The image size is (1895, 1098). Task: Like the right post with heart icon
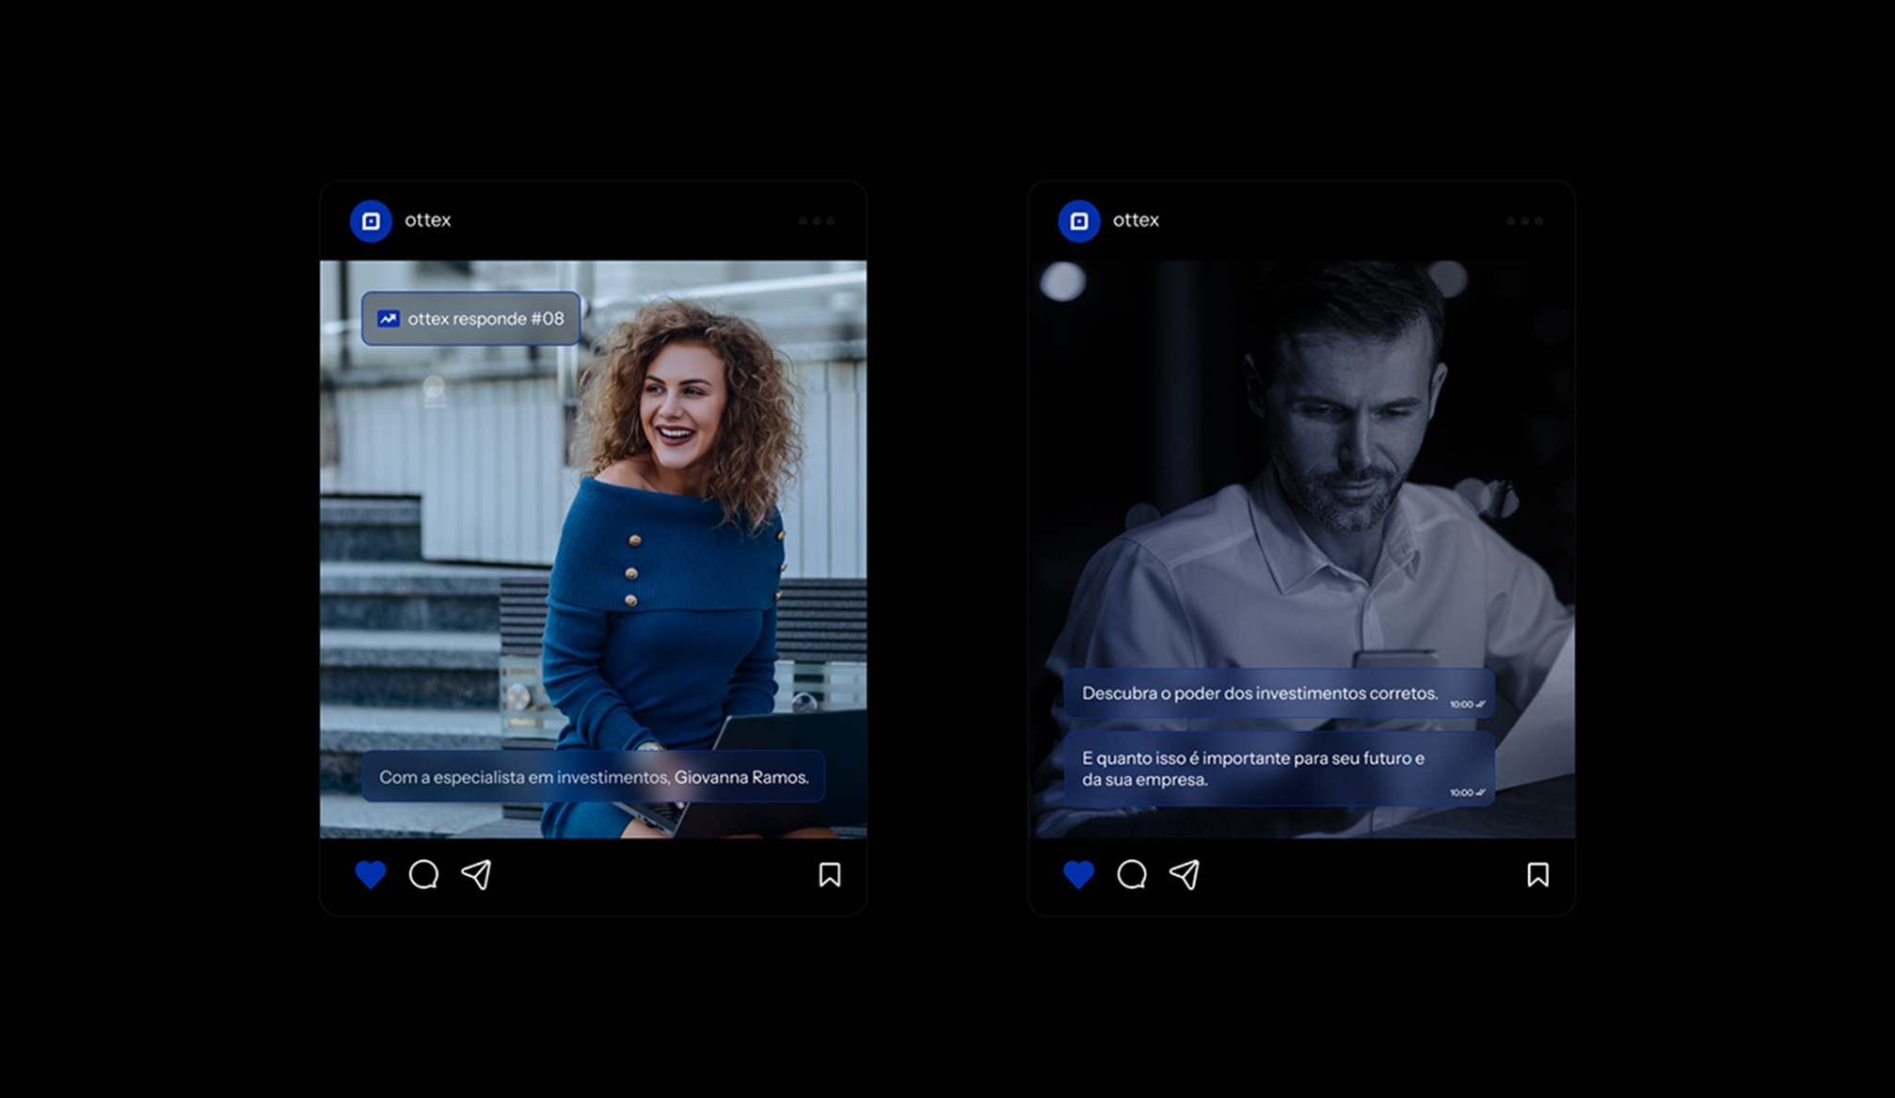tap(1078, 875)
